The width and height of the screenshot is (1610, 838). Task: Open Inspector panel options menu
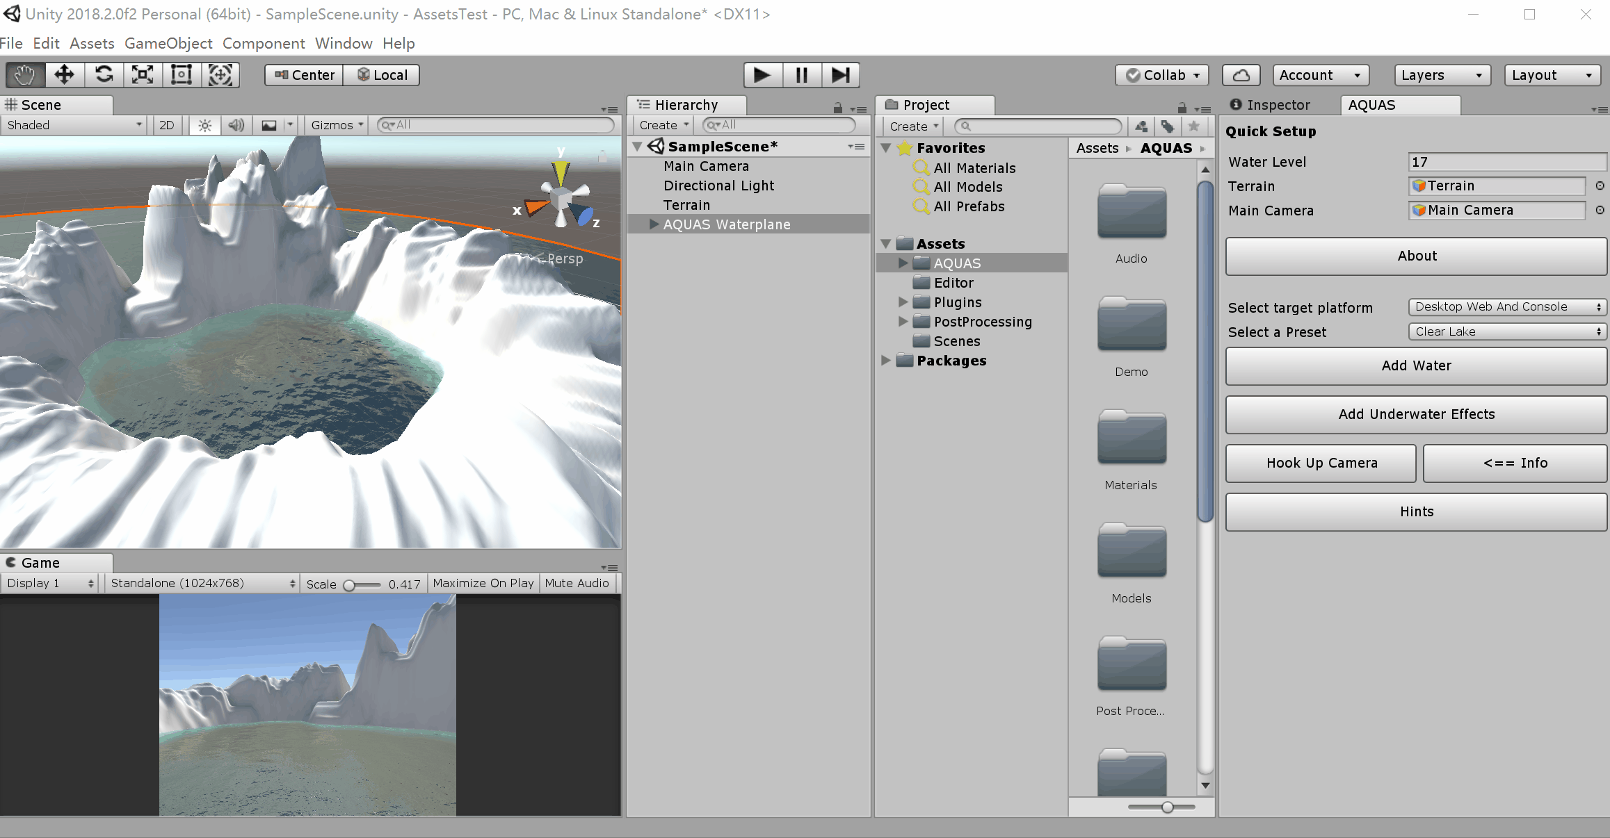click(x=1599, y=109)
